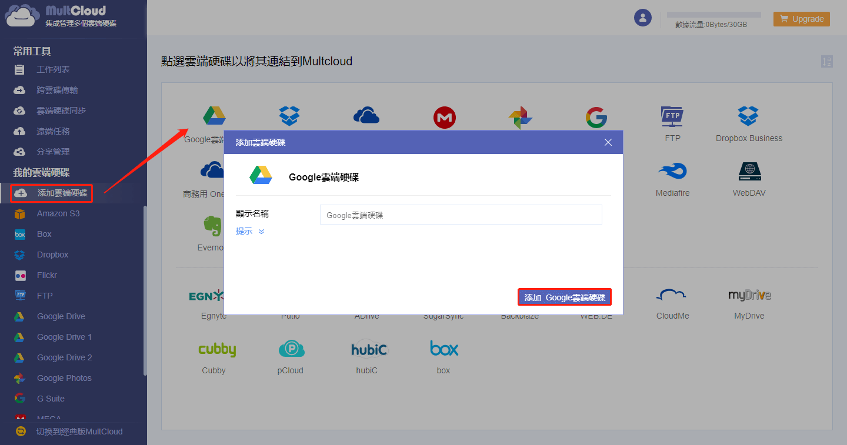
Task: Open the Box drive in the sidebar list
Action: point(44,234)
